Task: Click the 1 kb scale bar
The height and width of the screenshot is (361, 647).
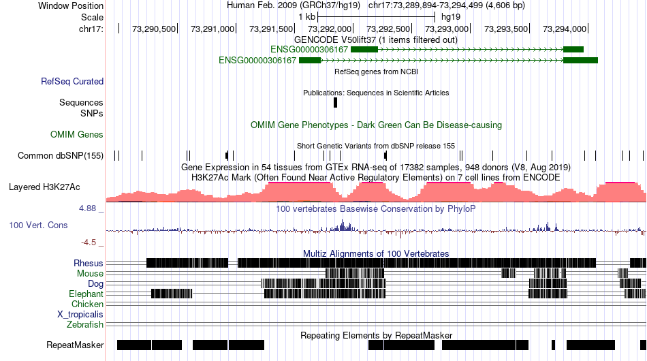Action: [x=377, y=17]
